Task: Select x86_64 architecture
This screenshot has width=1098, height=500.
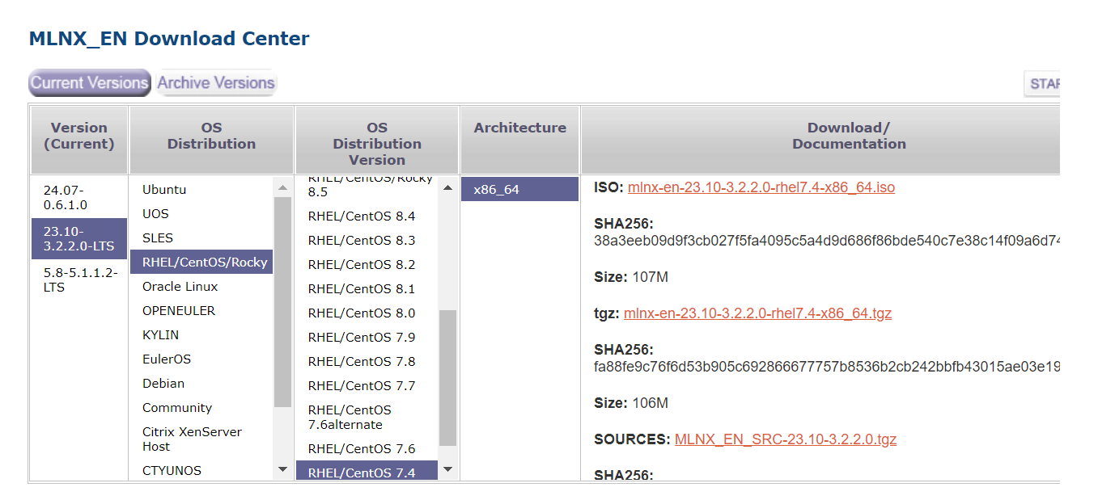Action: pyautogui.click(x=520, y=189)
